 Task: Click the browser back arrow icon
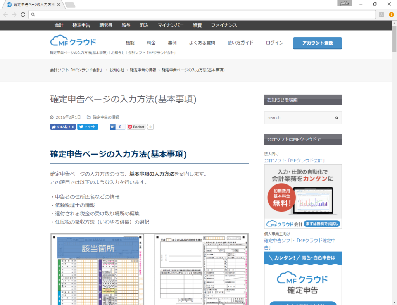(x=5, y=14)
